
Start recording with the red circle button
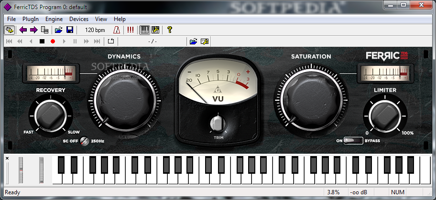[x=53, y=42]
